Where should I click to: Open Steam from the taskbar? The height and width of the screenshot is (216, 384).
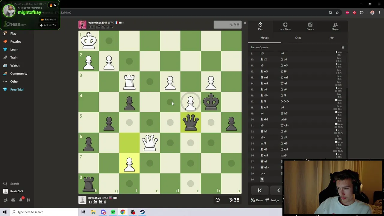click(142, 212)
